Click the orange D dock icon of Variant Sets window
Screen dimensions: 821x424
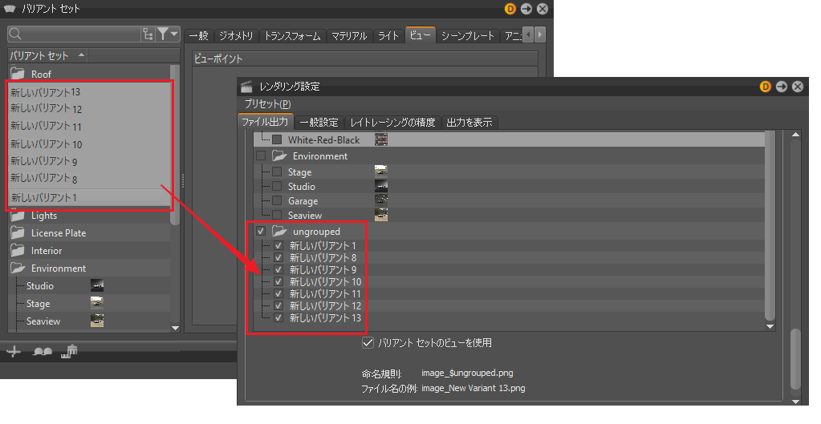click(x=510, y=9)
